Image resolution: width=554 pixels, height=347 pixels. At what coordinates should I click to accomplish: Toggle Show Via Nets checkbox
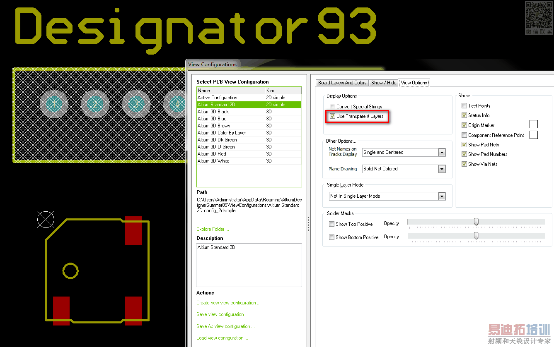pos(464,164)
